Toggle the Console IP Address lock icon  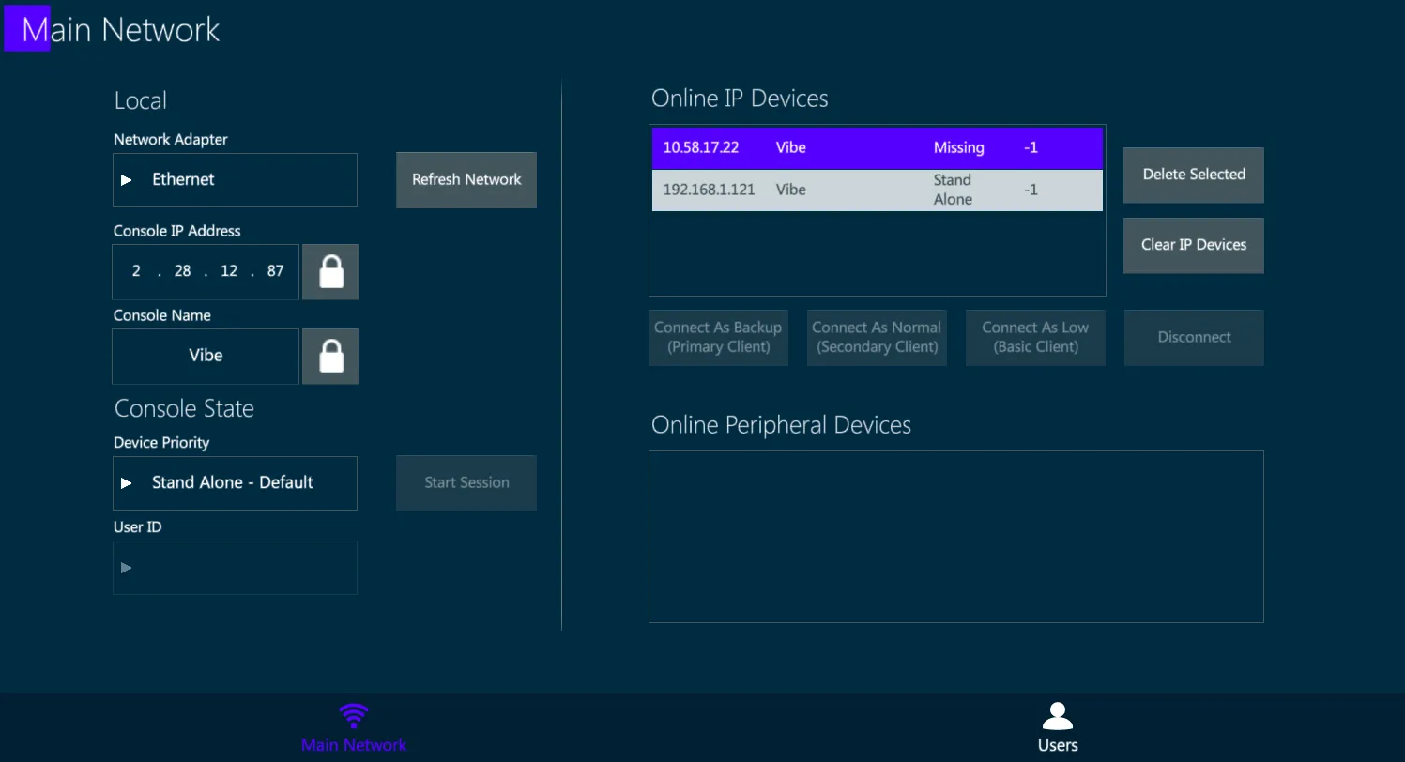[x=330, y=272]
